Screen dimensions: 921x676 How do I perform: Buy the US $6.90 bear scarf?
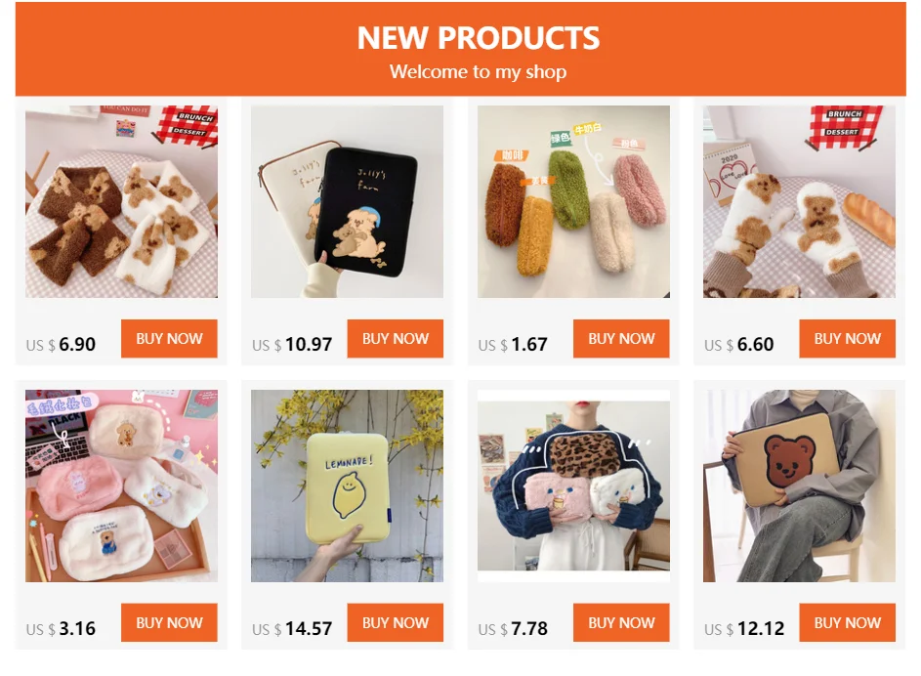169,339
